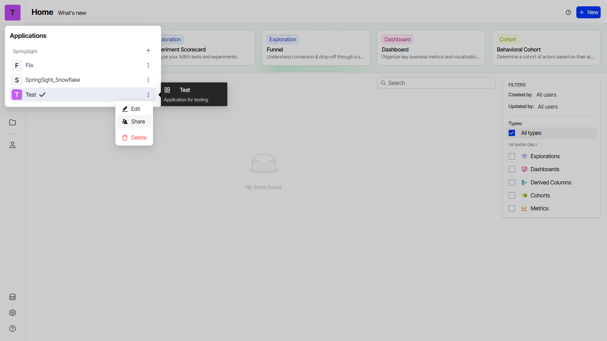The width and height of the screenshot is (607, 341).
Task: Click the Cohorts green icon in filters
Action: (x=524, y=195)
